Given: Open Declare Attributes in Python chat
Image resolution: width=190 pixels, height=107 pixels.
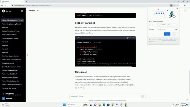Looking at the screenshot, I should (11, 31).
